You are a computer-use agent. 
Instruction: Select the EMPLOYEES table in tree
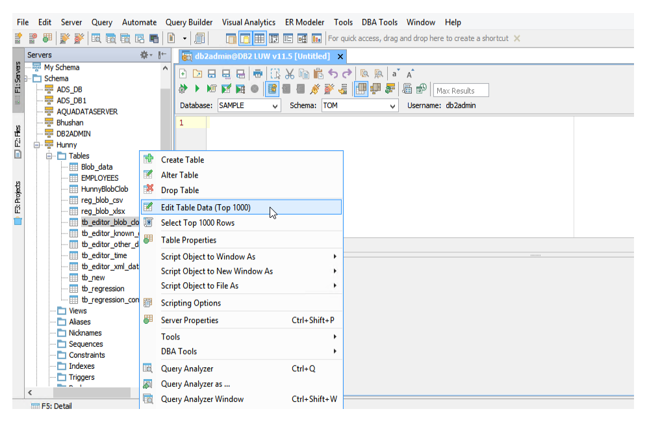(99, 178)
